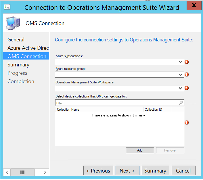Expand the Operations Management Suite Workspace dropdown

[x=181, y=88]
